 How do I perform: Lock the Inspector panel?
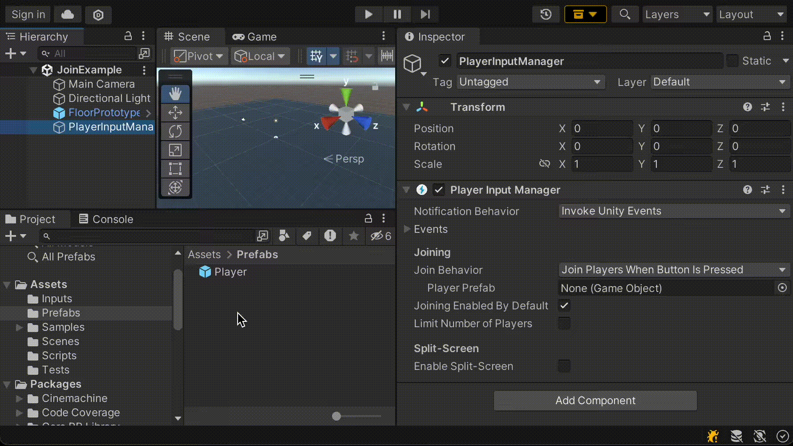coord(767,36)
